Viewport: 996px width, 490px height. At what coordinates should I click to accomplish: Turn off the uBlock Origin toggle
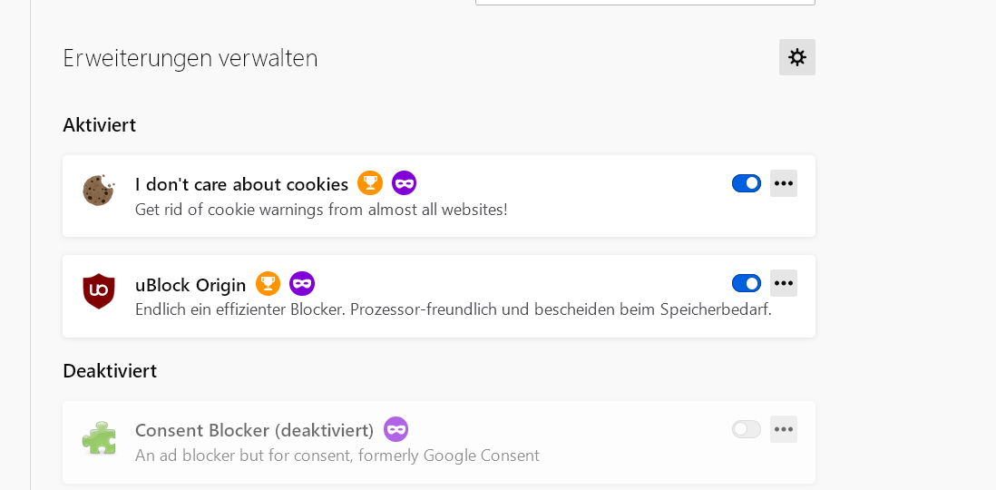(746, 283)
